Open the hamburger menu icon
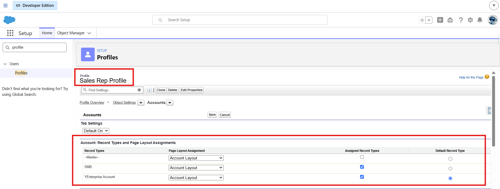The width and height of the screenshot is (500, 189). [6, 5]
